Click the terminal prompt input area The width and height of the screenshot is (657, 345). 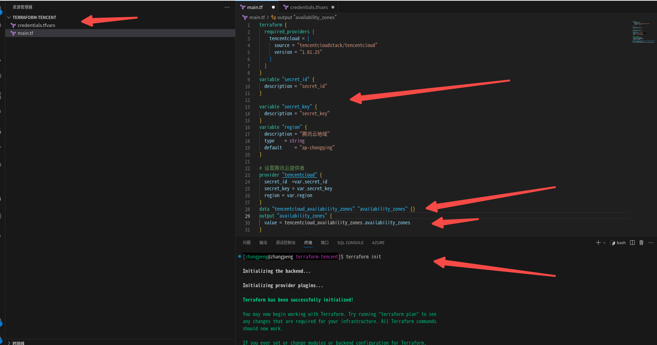pos(395,257)
